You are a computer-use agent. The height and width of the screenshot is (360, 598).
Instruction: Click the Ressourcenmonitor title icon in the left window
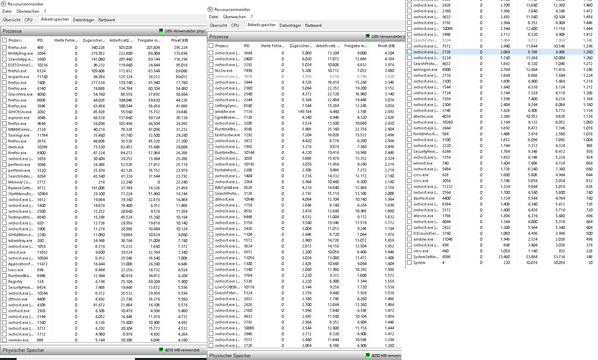tap(3, 4)
